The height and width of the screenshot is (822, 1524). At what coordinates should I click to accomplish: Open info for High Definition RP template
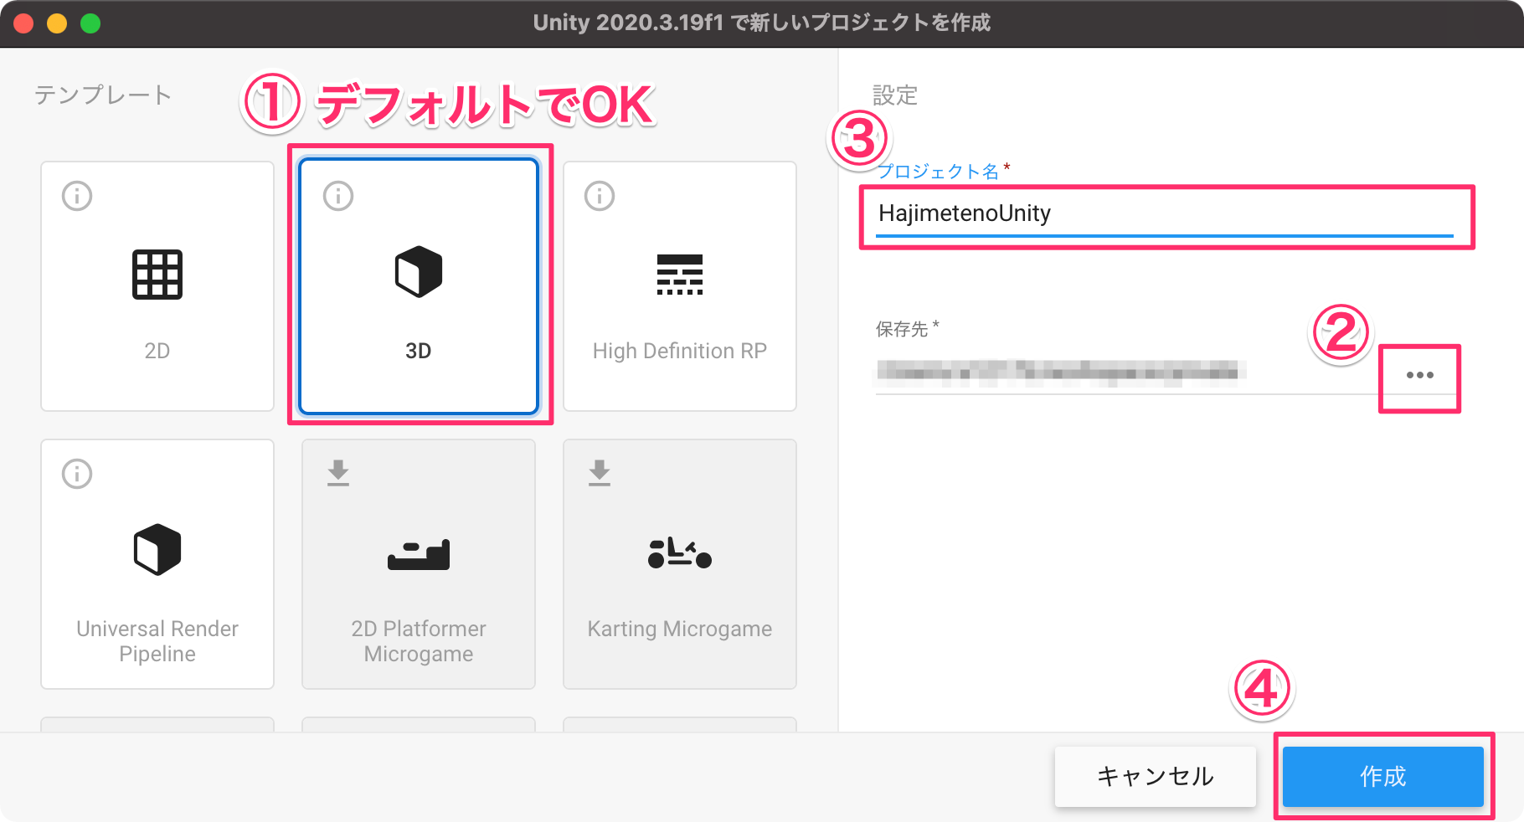click(600, 196)
